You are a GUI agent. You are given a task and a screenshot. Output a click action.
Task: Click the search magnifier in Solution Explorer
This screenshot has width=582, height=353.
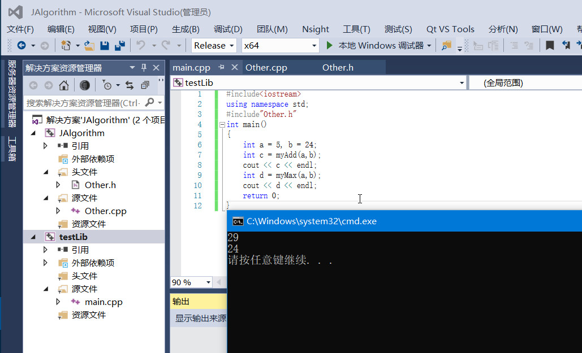point(150,102)
